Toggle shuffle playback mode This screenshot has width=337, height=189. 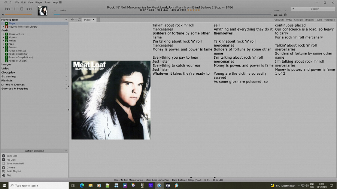coord(280,15)
